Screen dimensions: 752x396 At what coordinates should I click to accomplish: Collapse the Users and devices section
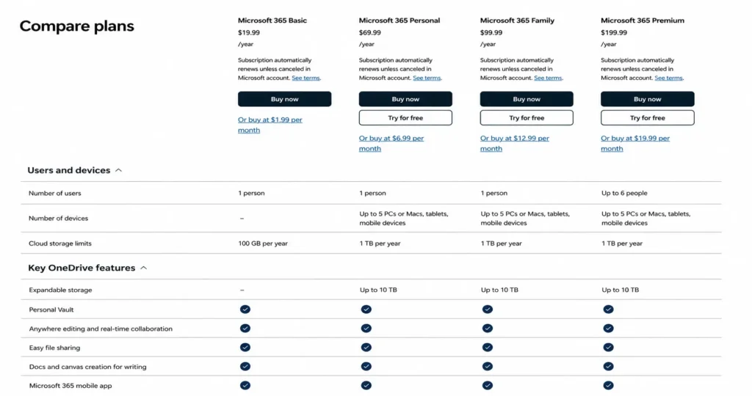(x=118, y=170)
